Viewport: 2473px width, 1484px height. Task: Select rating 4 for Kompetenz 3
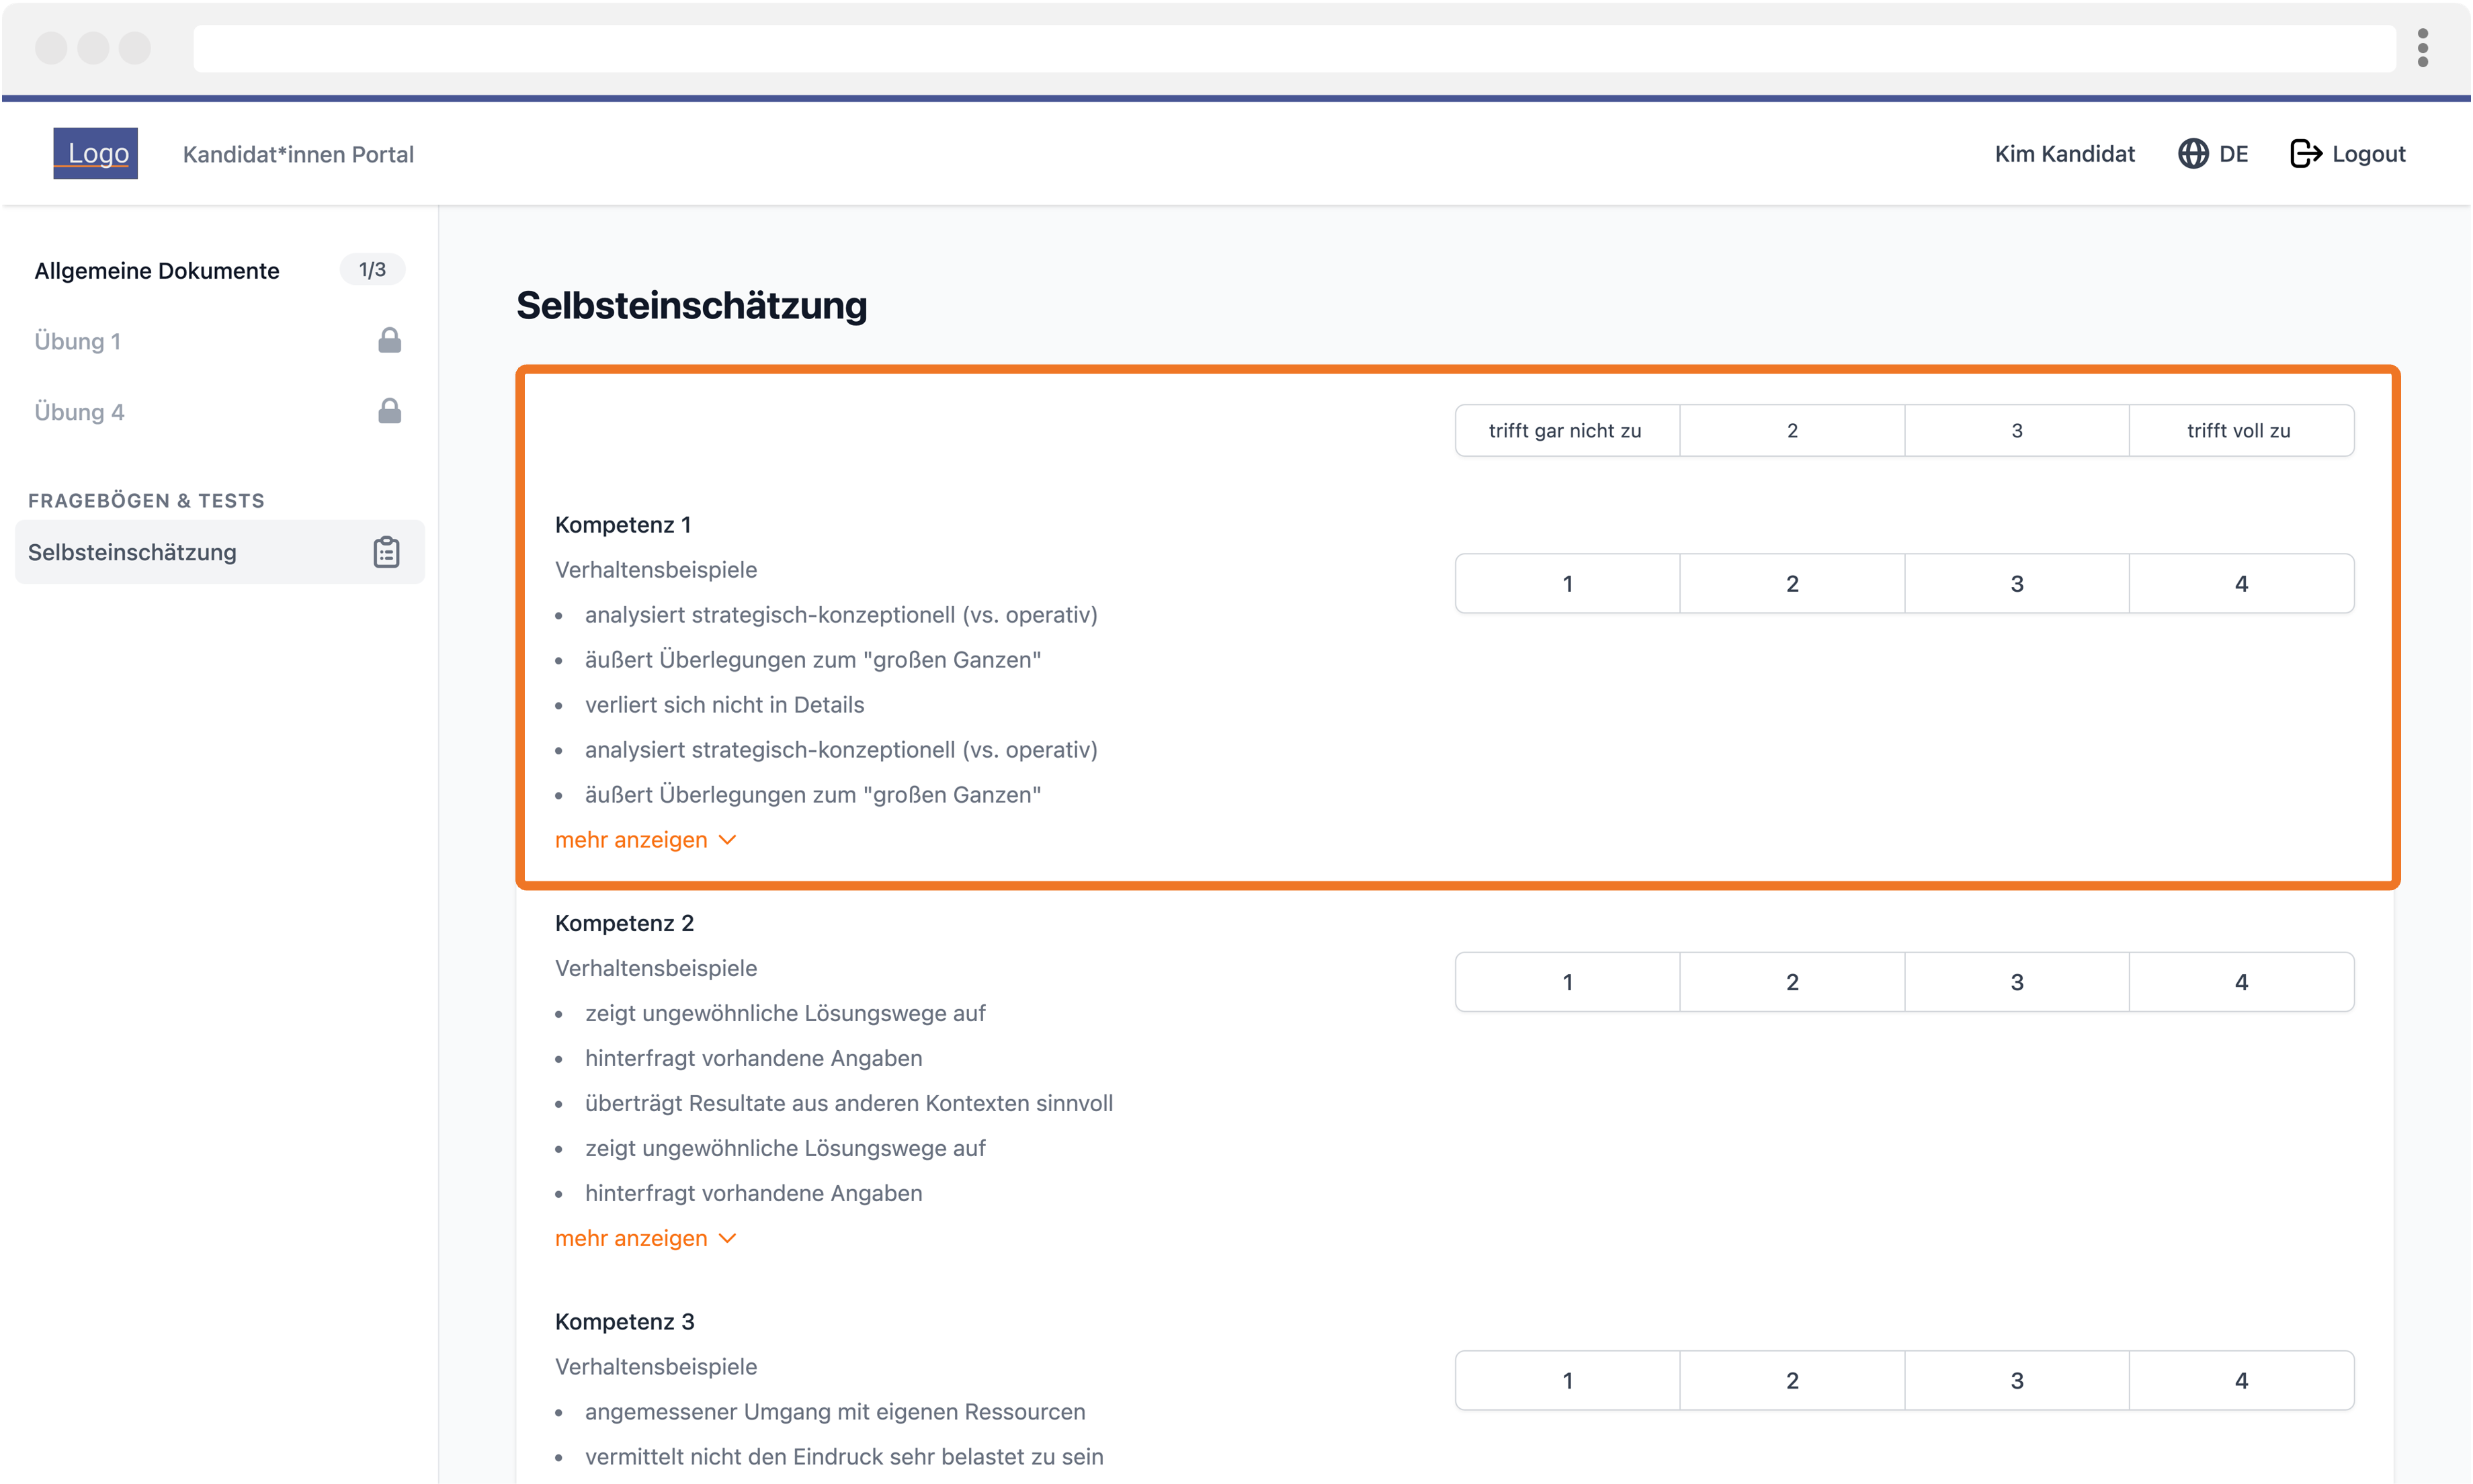pyautogui.click(x=2241, y=1380)
